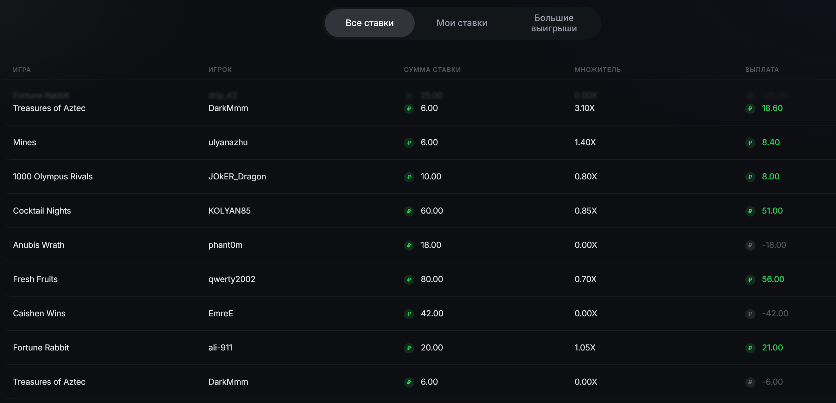The height and width of the screenshot is (403, 836).
Task: Click ruble icon next to 10.00 bet
Action: click(x=409, y=177)
